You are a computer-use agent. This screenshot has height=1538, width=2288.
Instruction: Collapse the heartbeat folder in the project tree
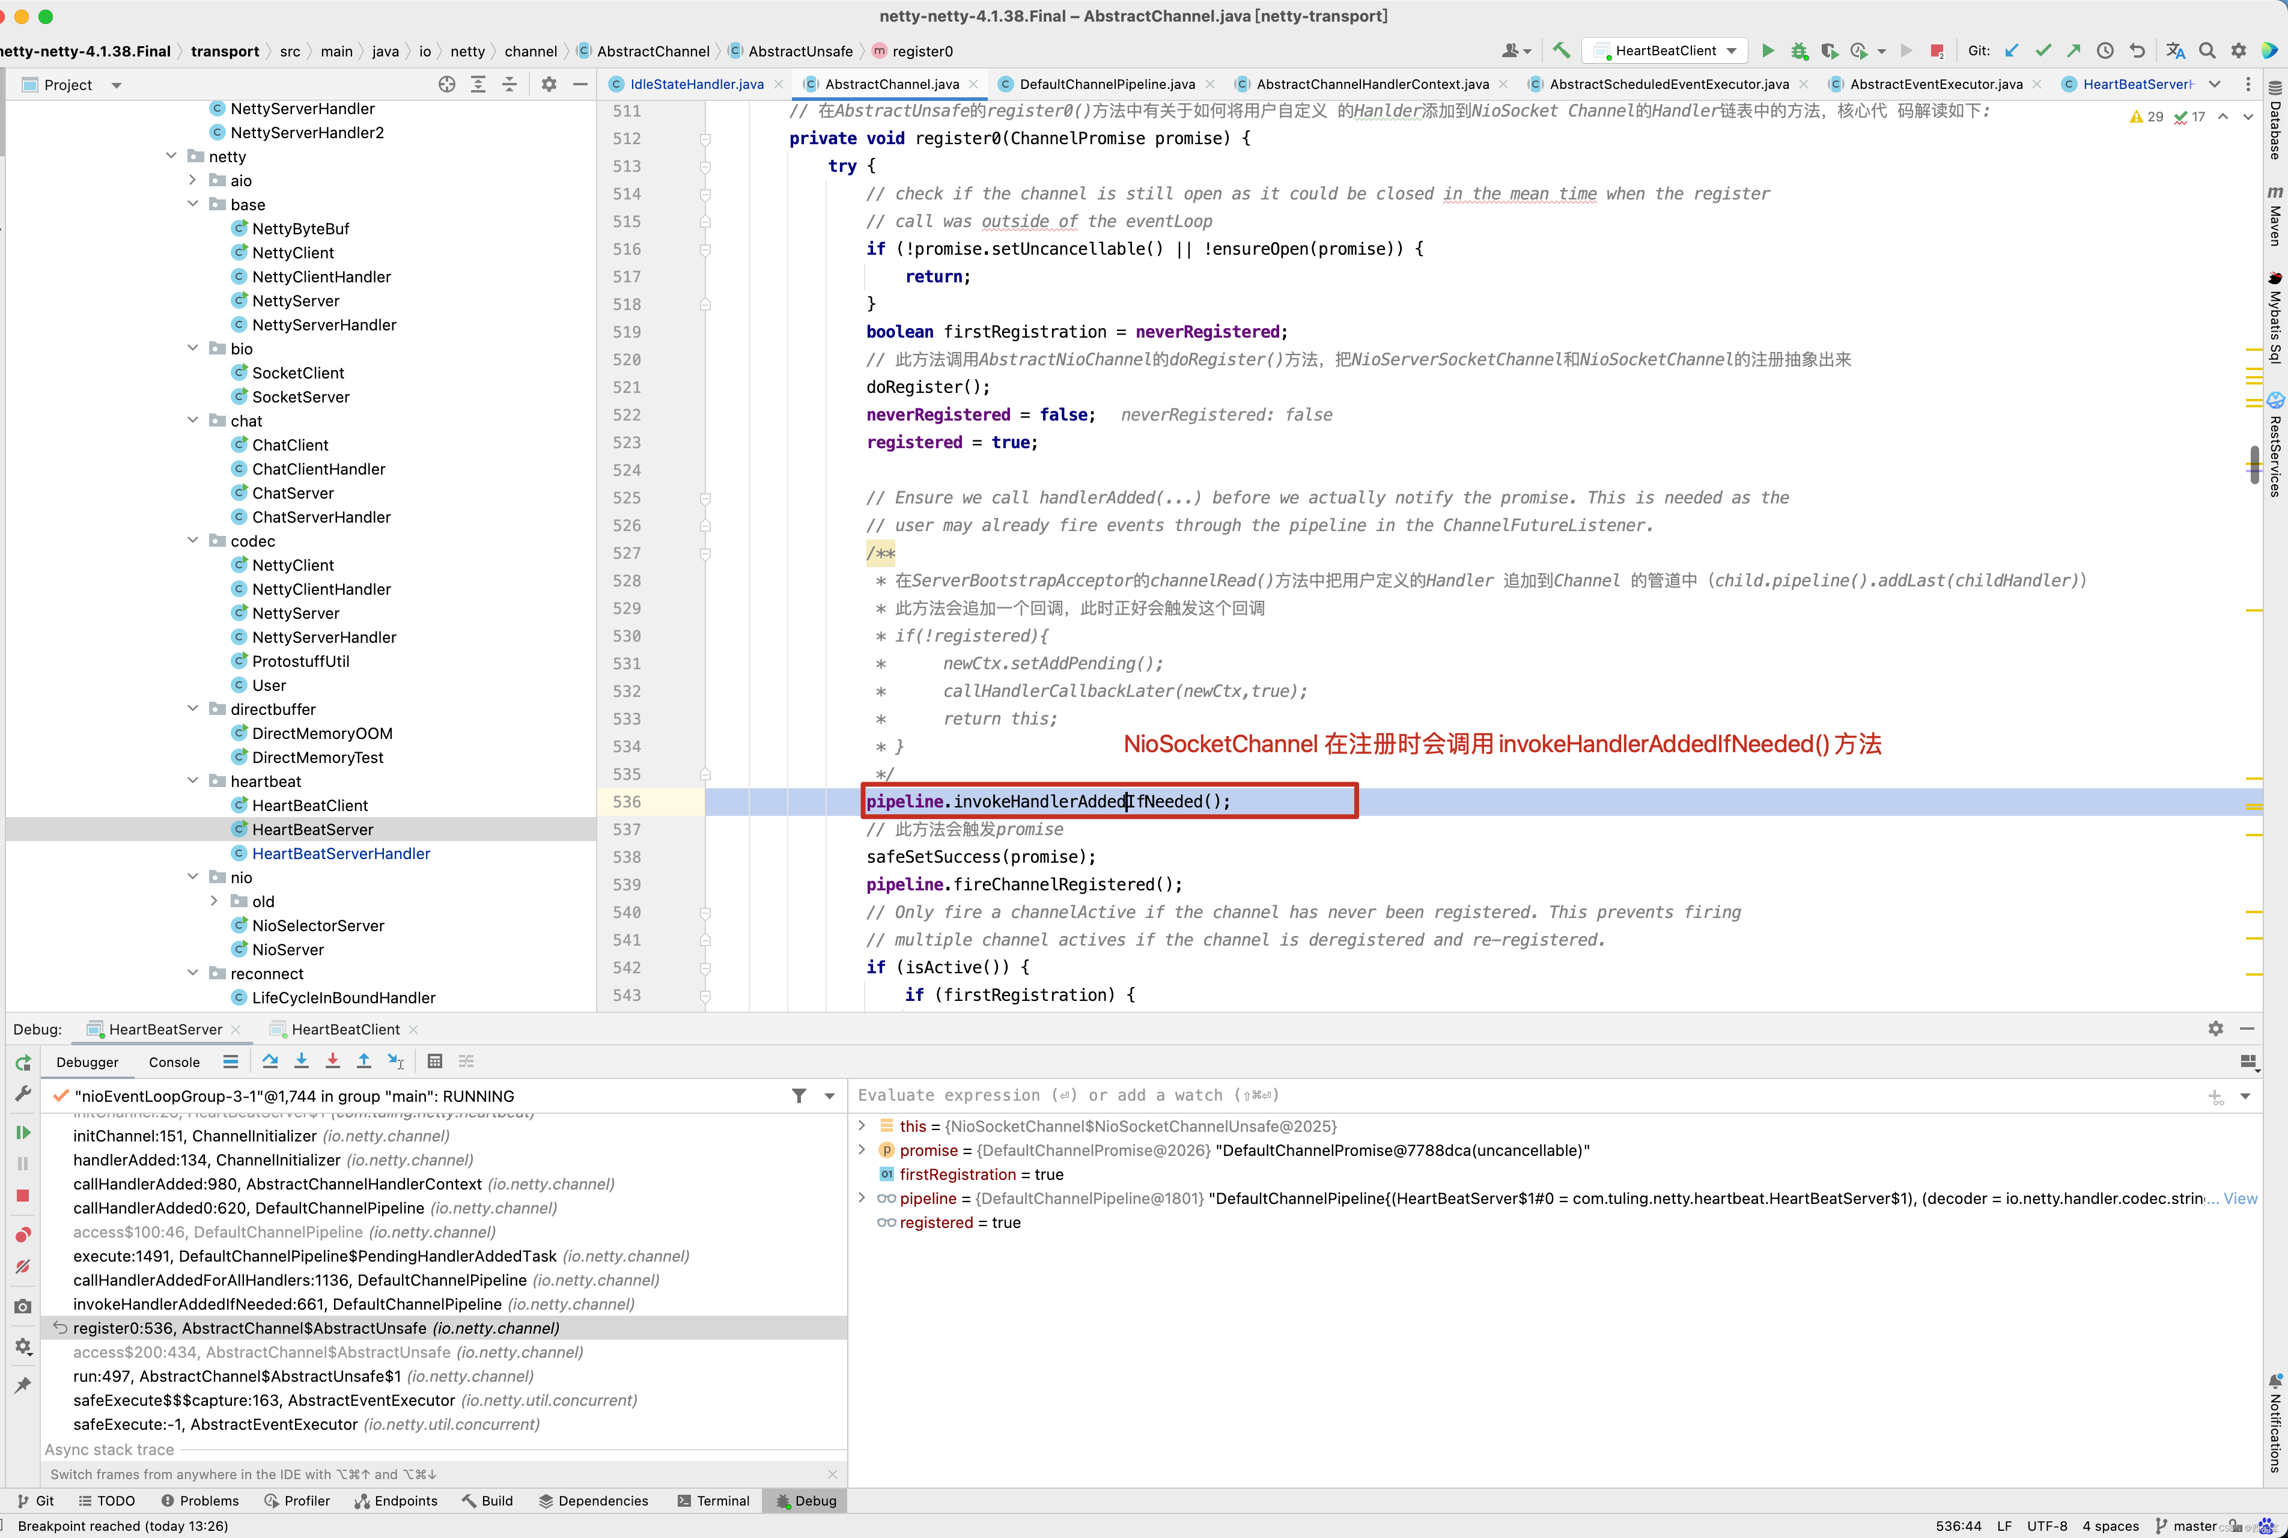pos(193,781)
